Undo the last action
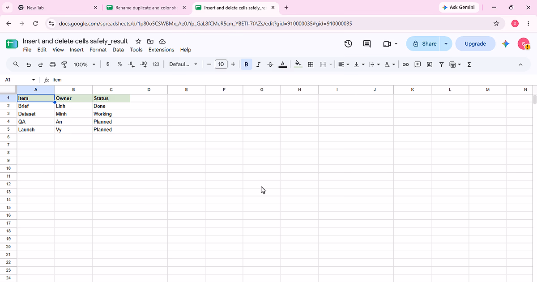Viewport: 537px width, 282px height. (x=29, y=64)
